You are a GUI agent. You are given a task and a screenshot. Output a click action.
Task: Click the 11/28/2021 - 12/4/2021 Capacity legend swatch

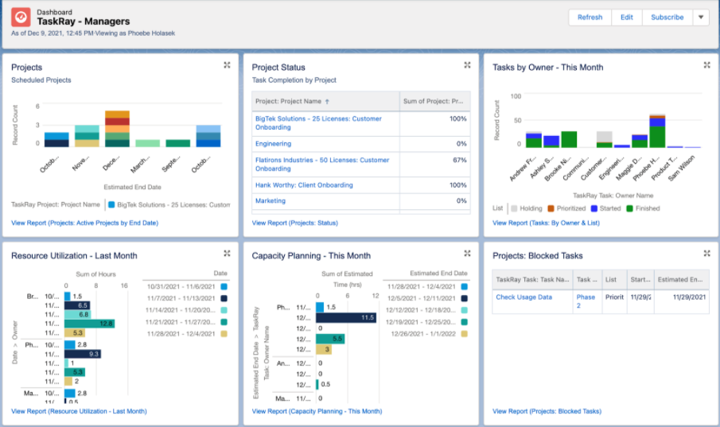(465, 286)
